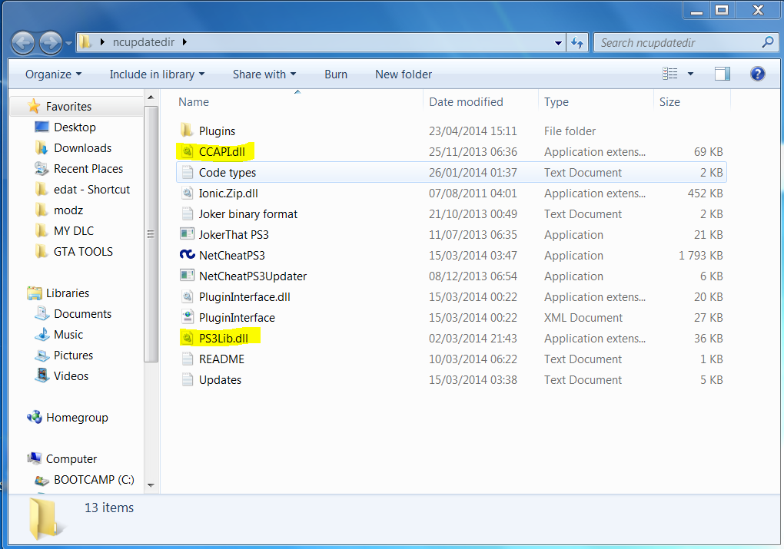This screenshot has width=784, height=549.
Task: Click the Back navigation arrow
Action: 24,43
